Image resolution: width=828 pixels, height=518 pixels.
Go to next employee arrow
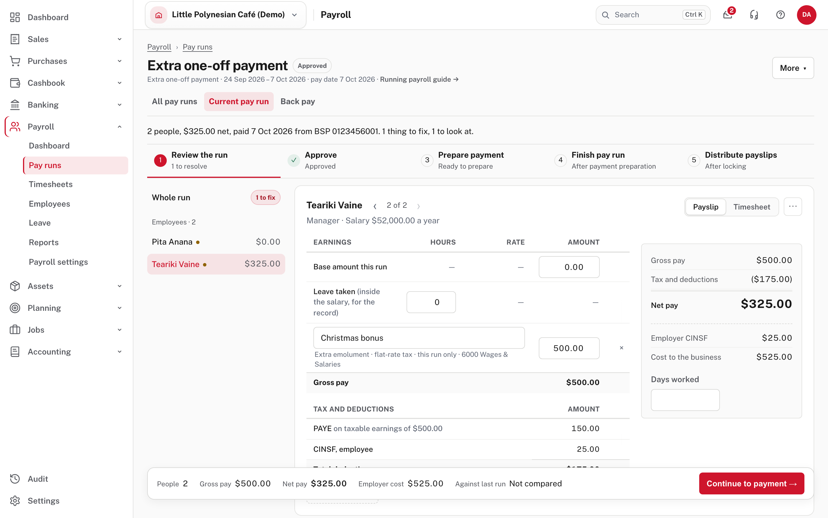click(x=418, y=206)
